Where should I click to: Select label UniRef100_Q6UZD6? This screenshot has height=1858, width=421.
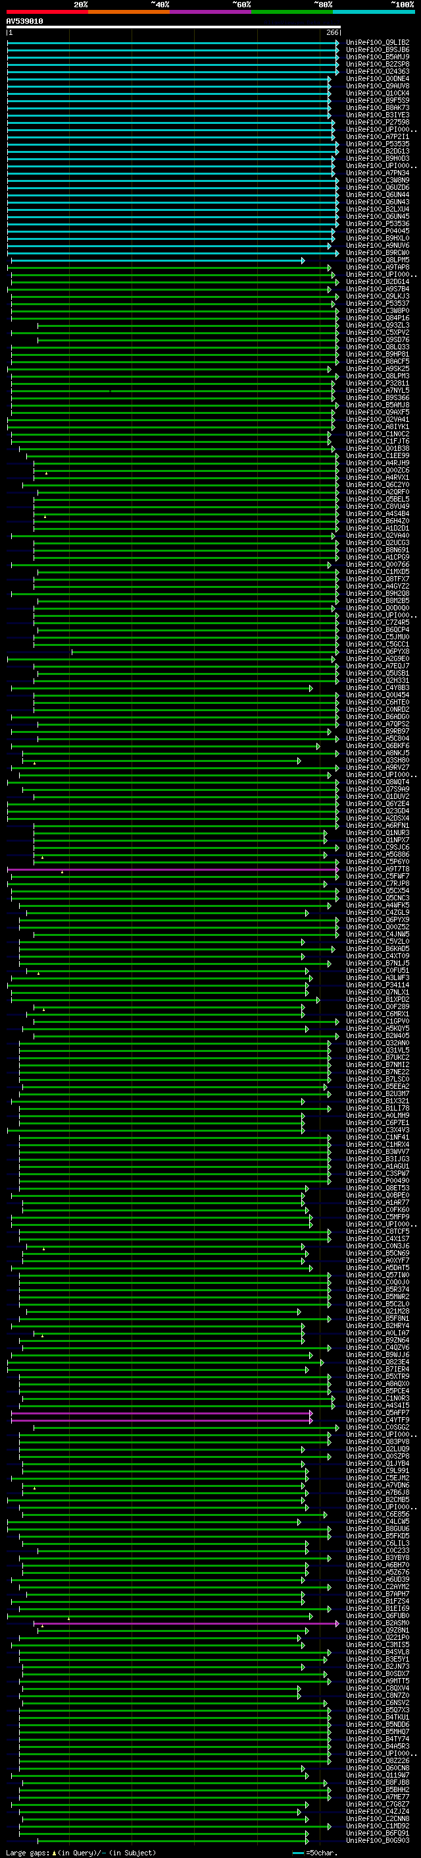[378, 188]
